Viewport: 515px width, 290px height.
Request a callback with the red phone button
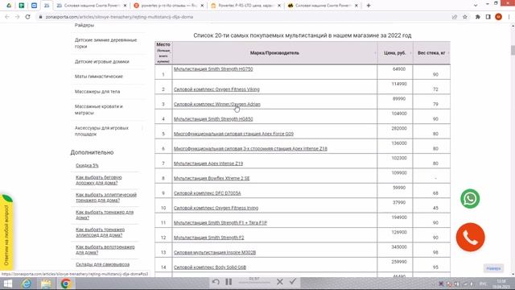[470, 237]
